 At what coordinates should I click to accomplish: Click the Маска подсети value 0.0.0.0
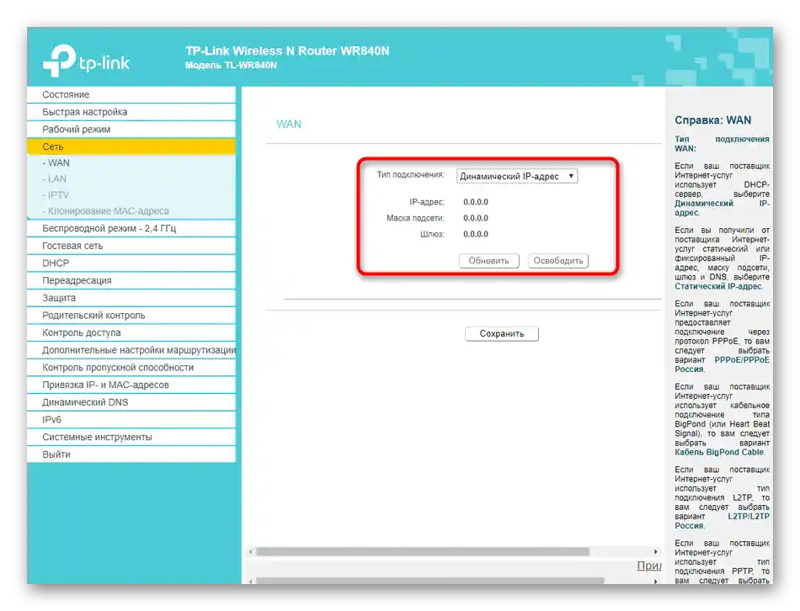(476, 218)
